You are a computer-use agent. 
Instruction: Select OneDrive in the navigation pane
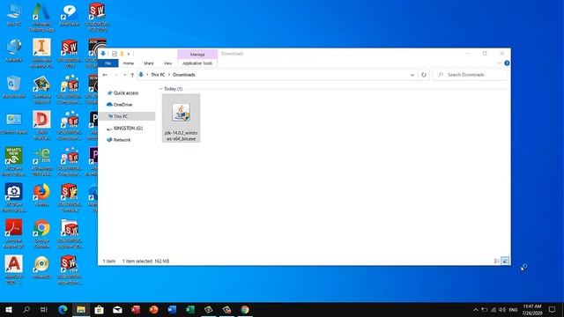[120, 105]
